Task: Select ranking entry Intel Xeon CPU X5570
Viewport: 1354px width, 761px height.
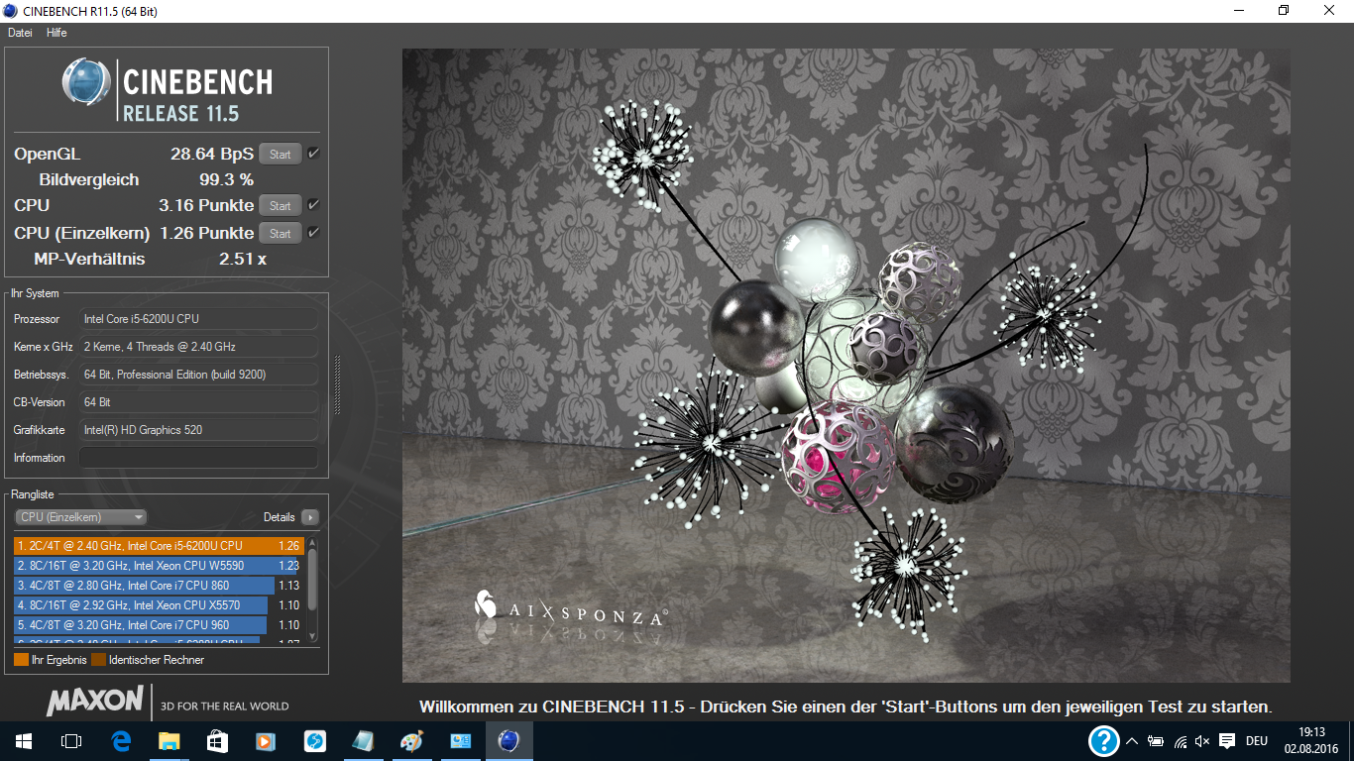Action: coord(159,605)
